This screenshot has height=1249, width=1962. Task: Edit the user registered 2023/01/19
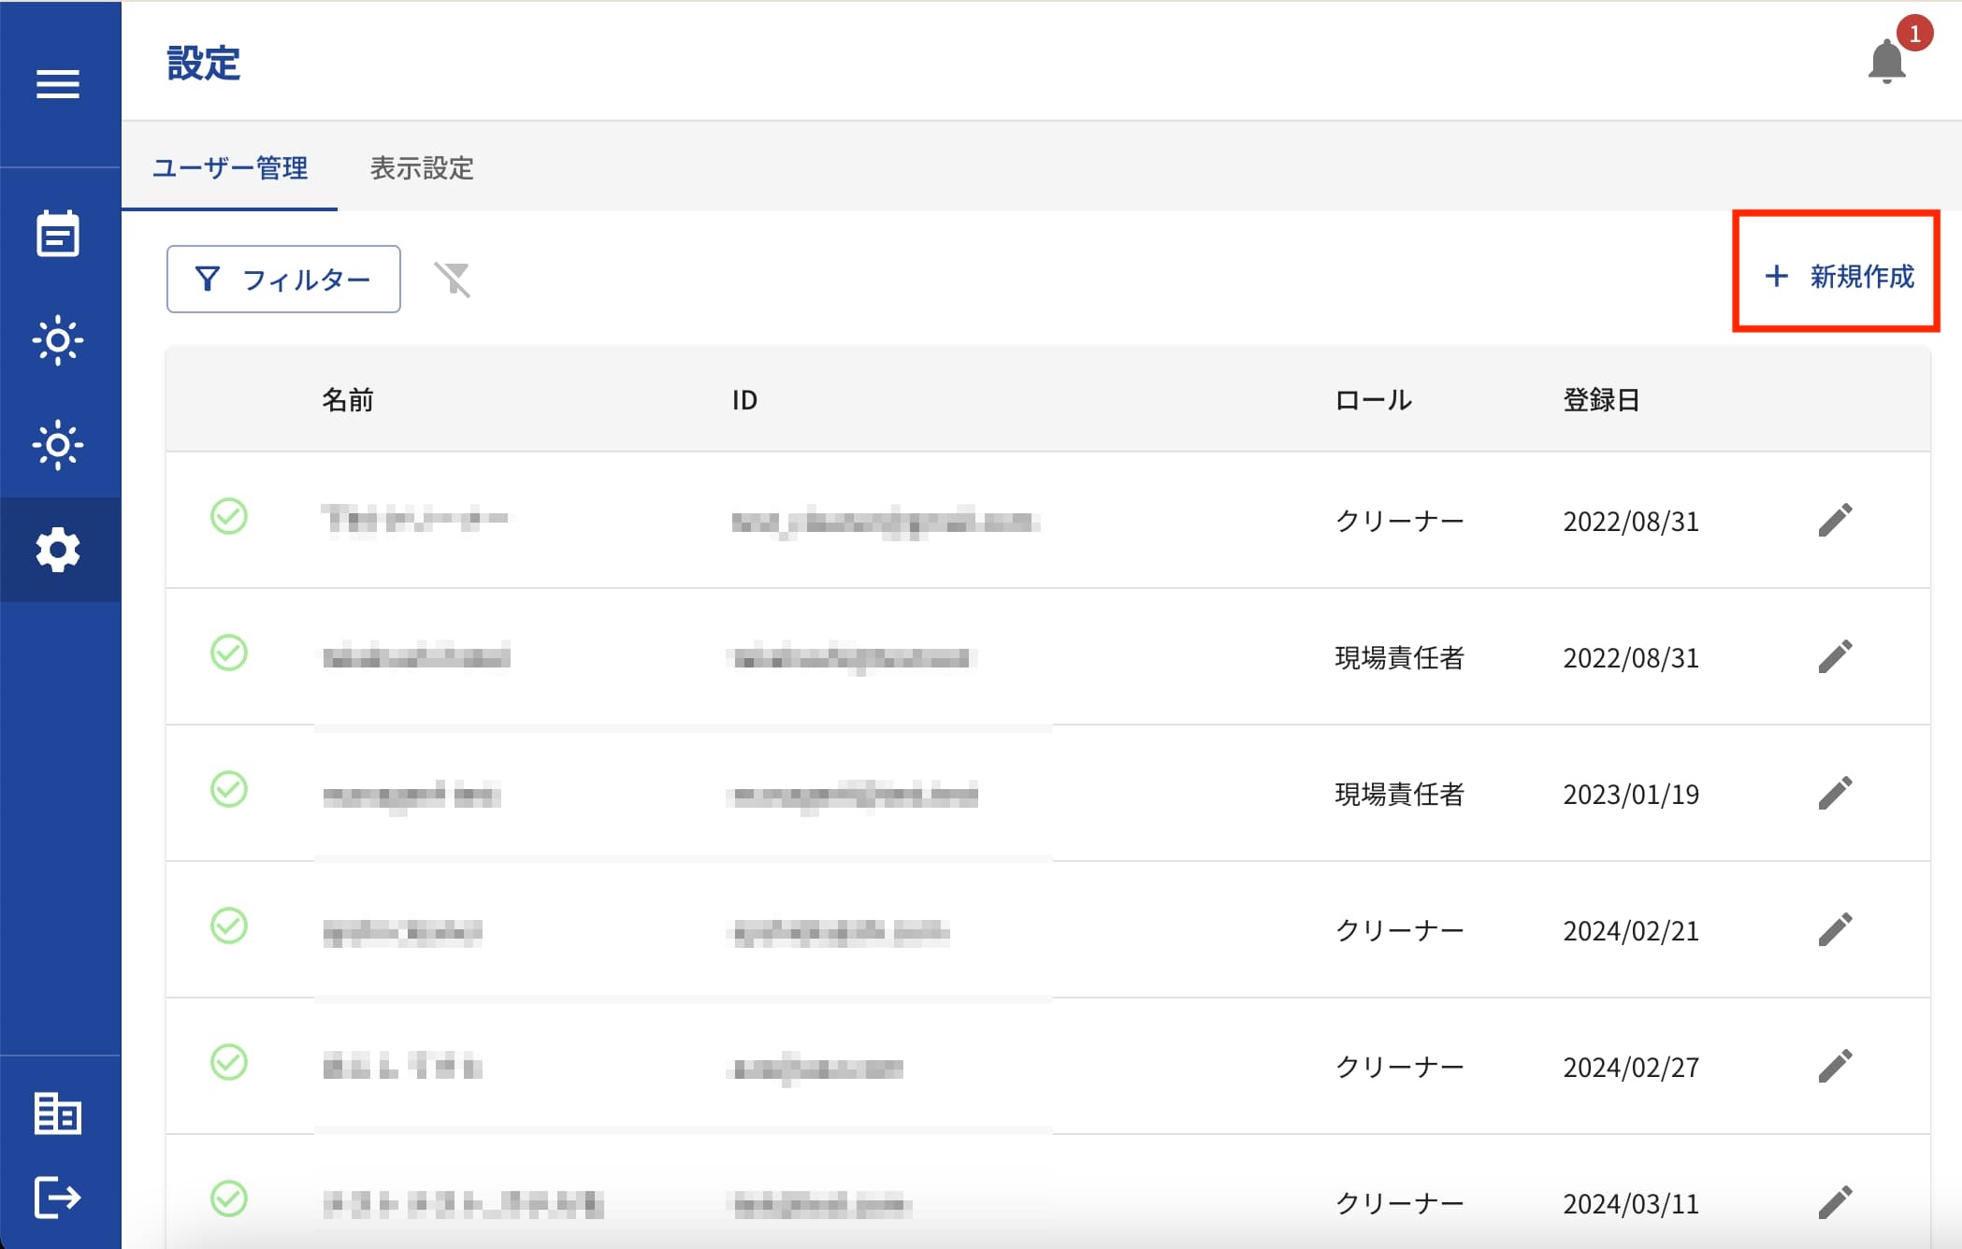point(1835,793)
